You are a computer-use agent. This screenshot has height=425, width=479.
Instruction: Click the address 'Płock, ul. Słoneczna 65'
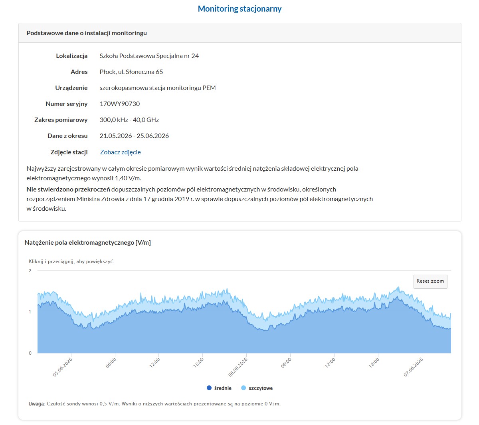click(x=131, y=72)
